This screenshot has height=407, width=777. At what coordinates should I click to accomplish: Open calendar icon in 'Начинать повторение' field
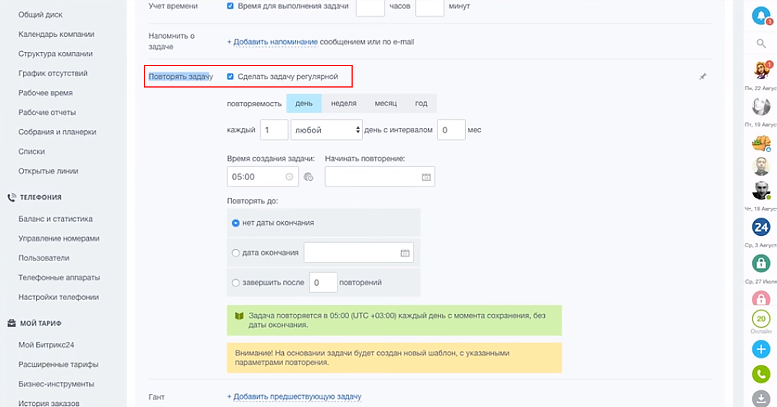click(426, 177)
